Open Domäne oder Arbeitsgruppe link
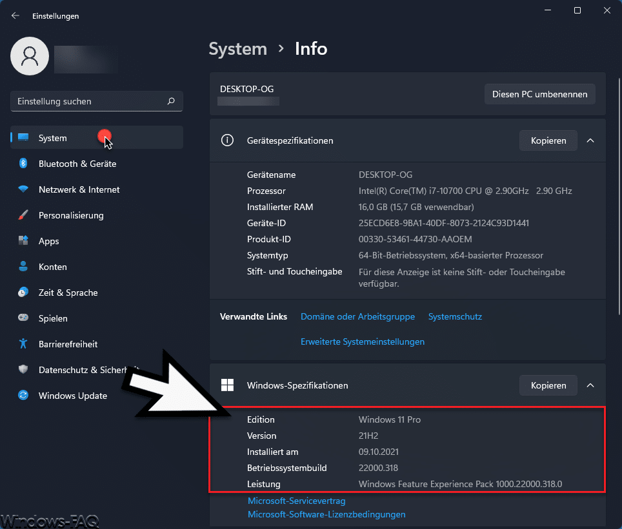 click(x=358, y=316)
